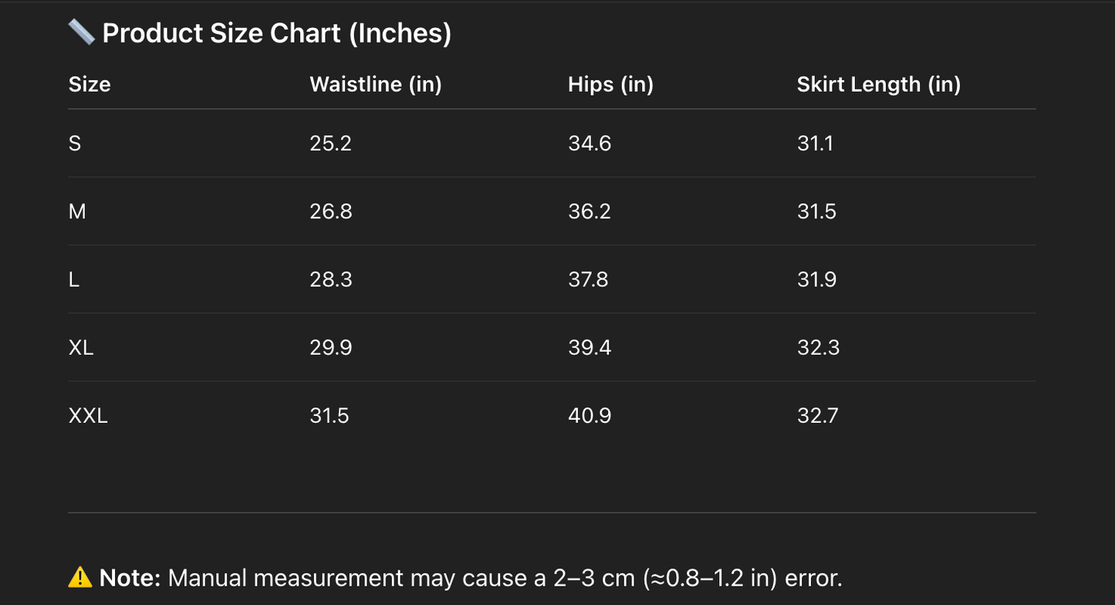
Task: Select the S size row label
Action: [x=75, y=144]
